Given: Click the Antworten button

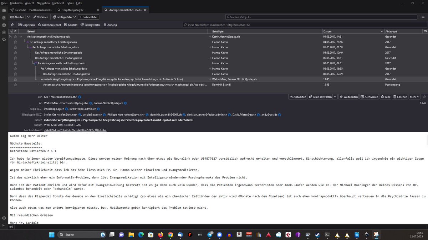Looking at the screenshot, I should 297,97.
